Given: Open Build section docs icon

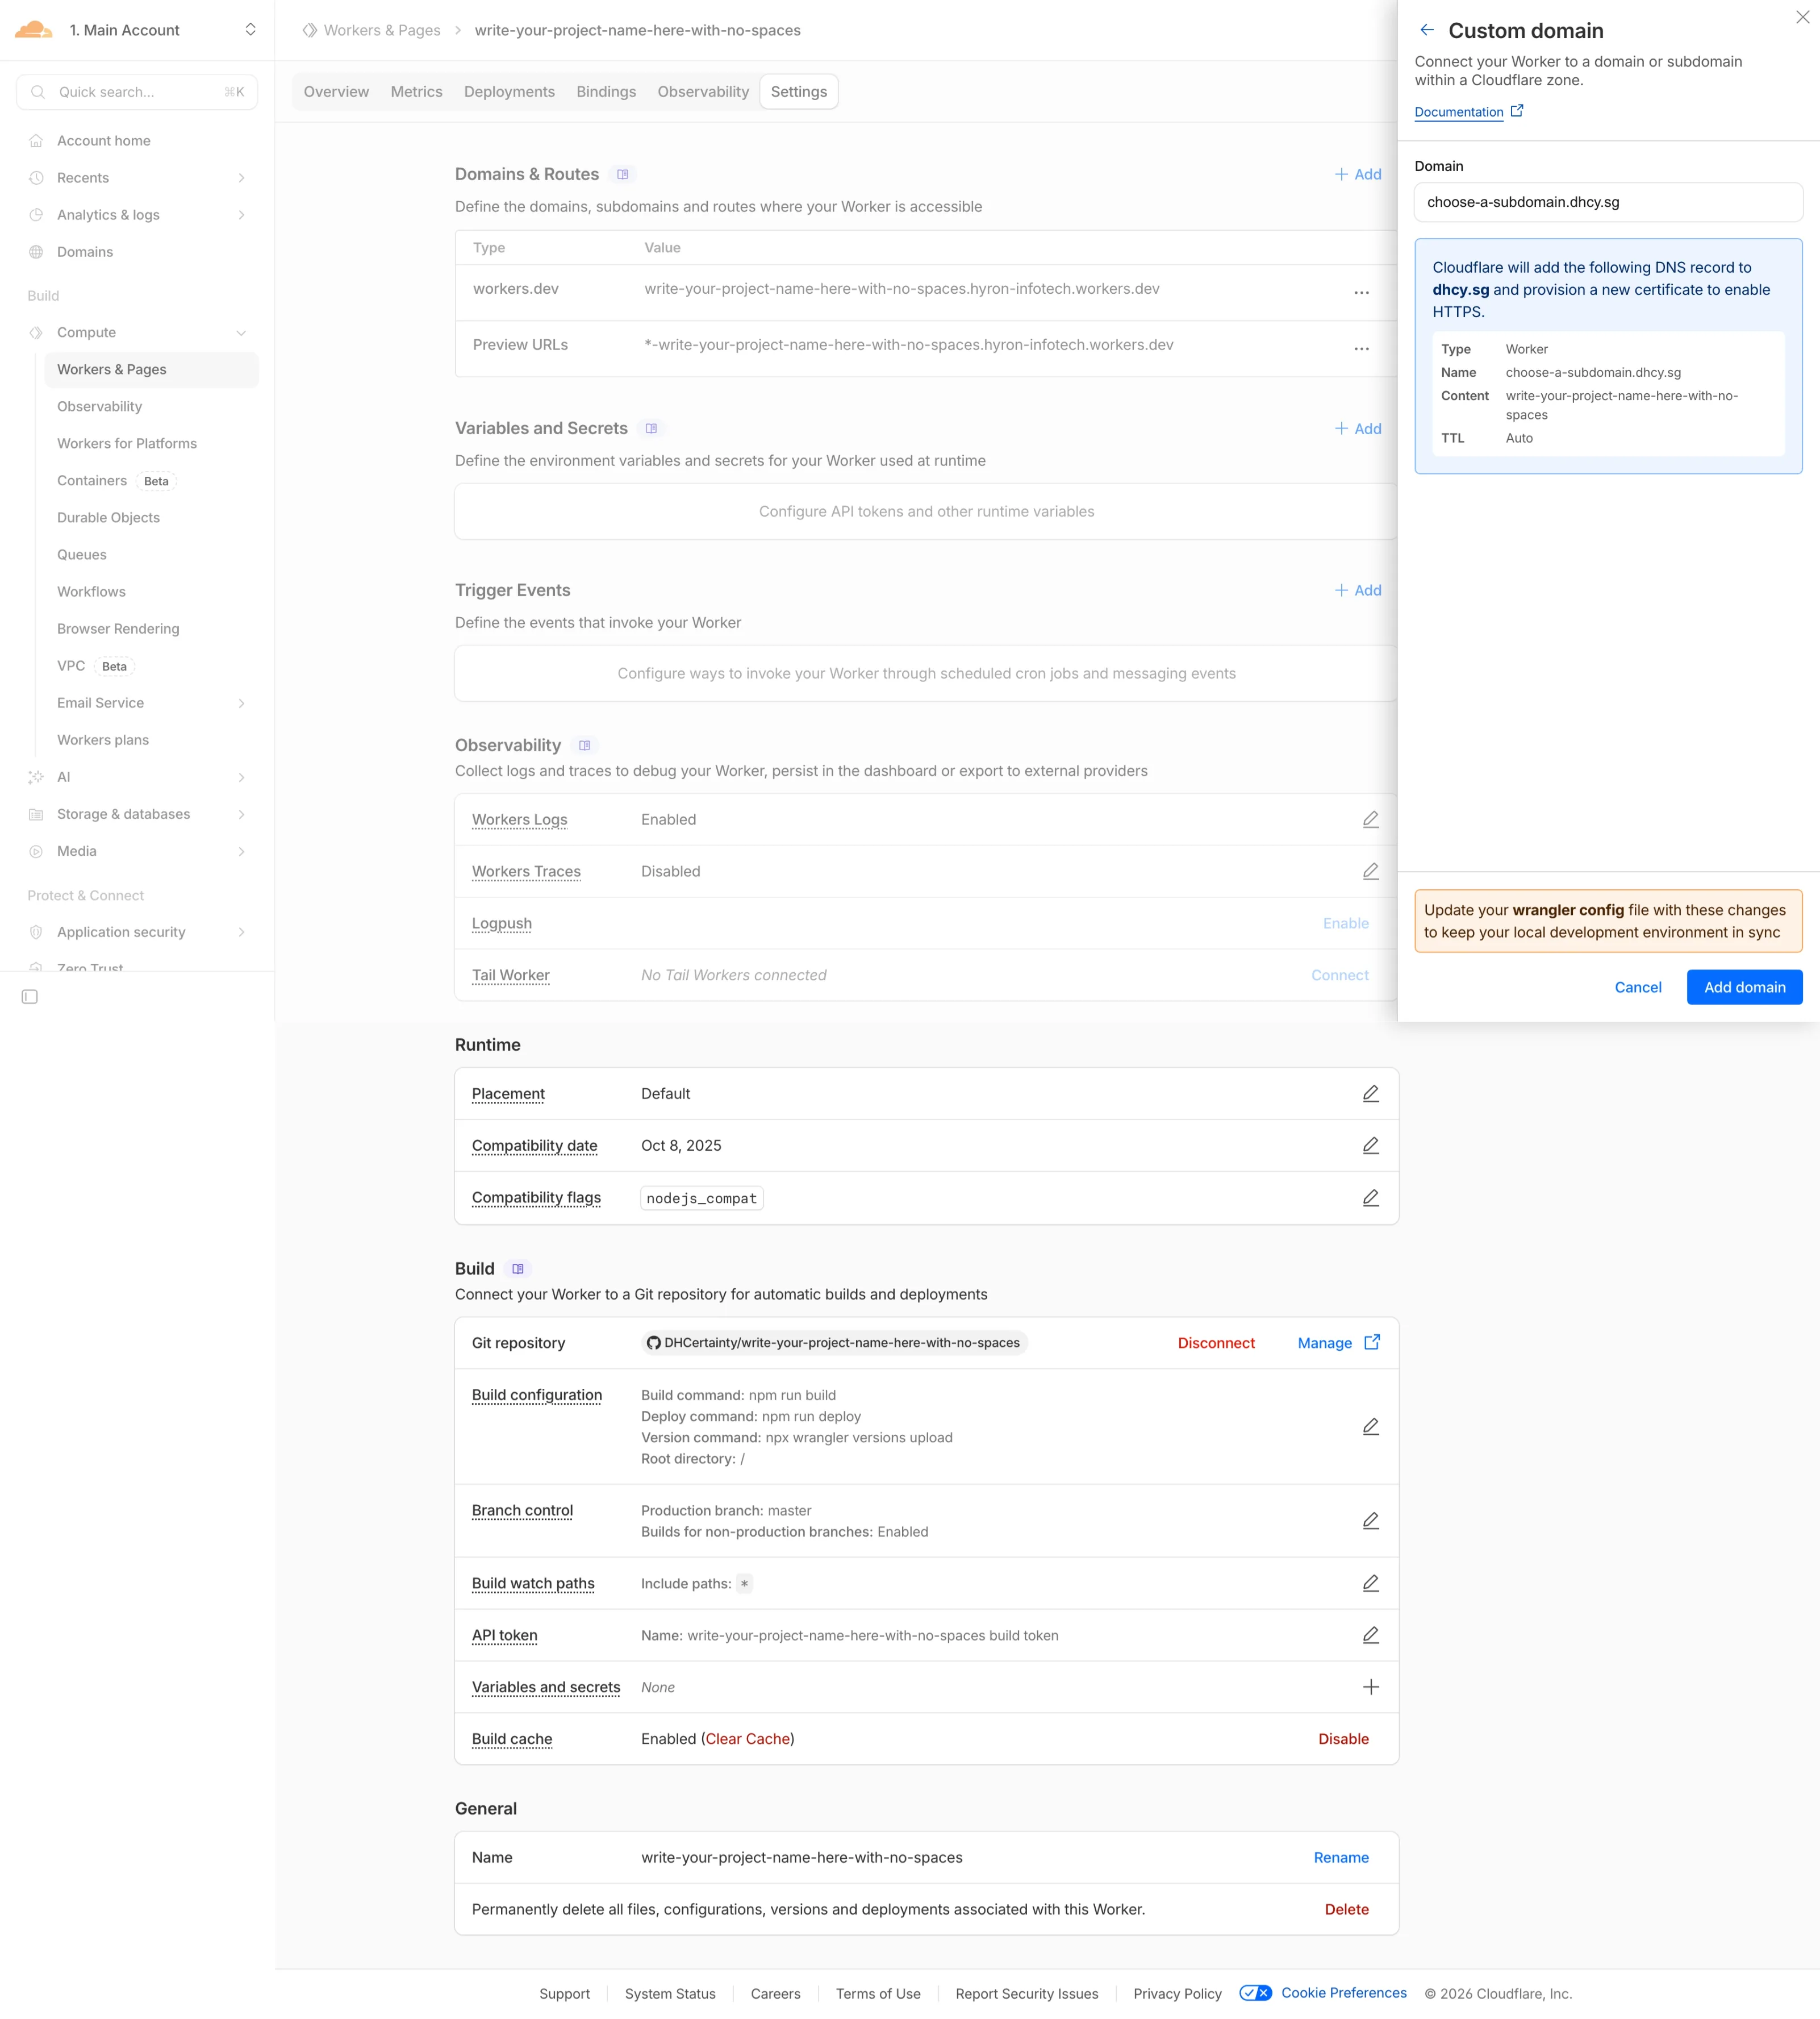Looking at the screenshot, I should click(x=518, y=1269).
